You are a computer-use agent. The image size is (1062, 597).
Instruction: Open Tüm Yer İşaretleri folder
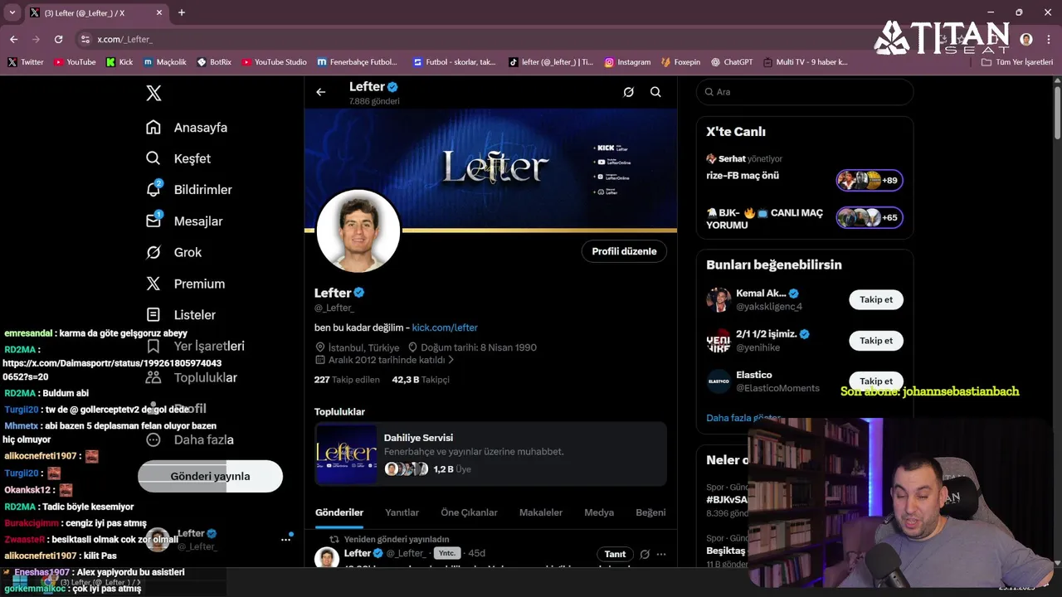coord(1016,62)
